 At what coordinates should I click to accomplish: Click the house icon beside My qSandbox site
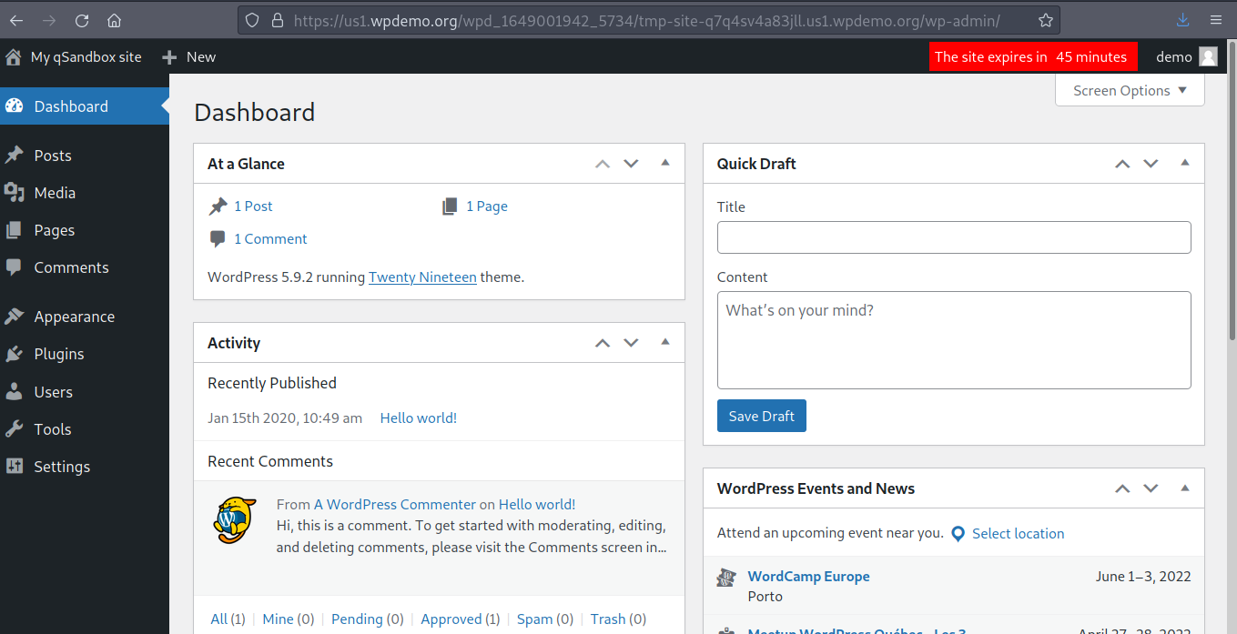point(14,56)
